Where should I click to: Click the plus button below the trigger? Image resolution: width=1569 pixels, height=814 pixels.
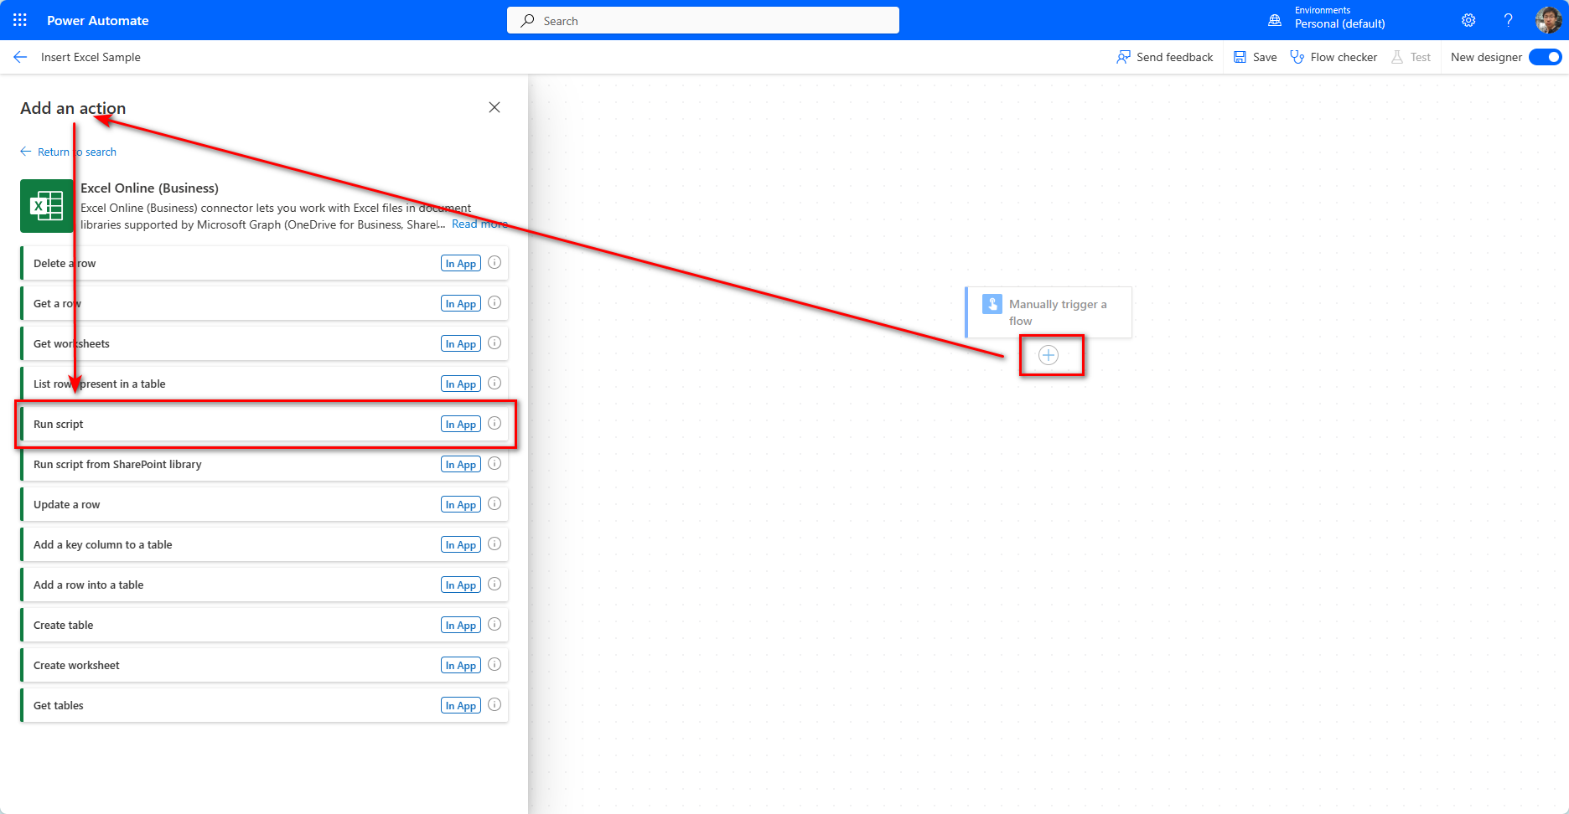pos(1048,355)
